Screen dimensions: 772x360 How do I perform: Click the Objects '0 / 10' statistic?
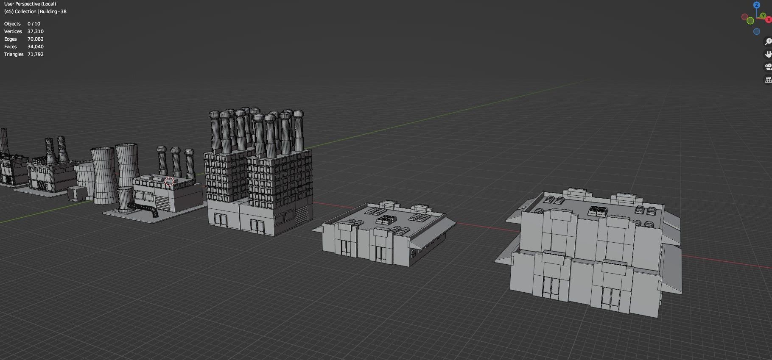click(34, 24)
